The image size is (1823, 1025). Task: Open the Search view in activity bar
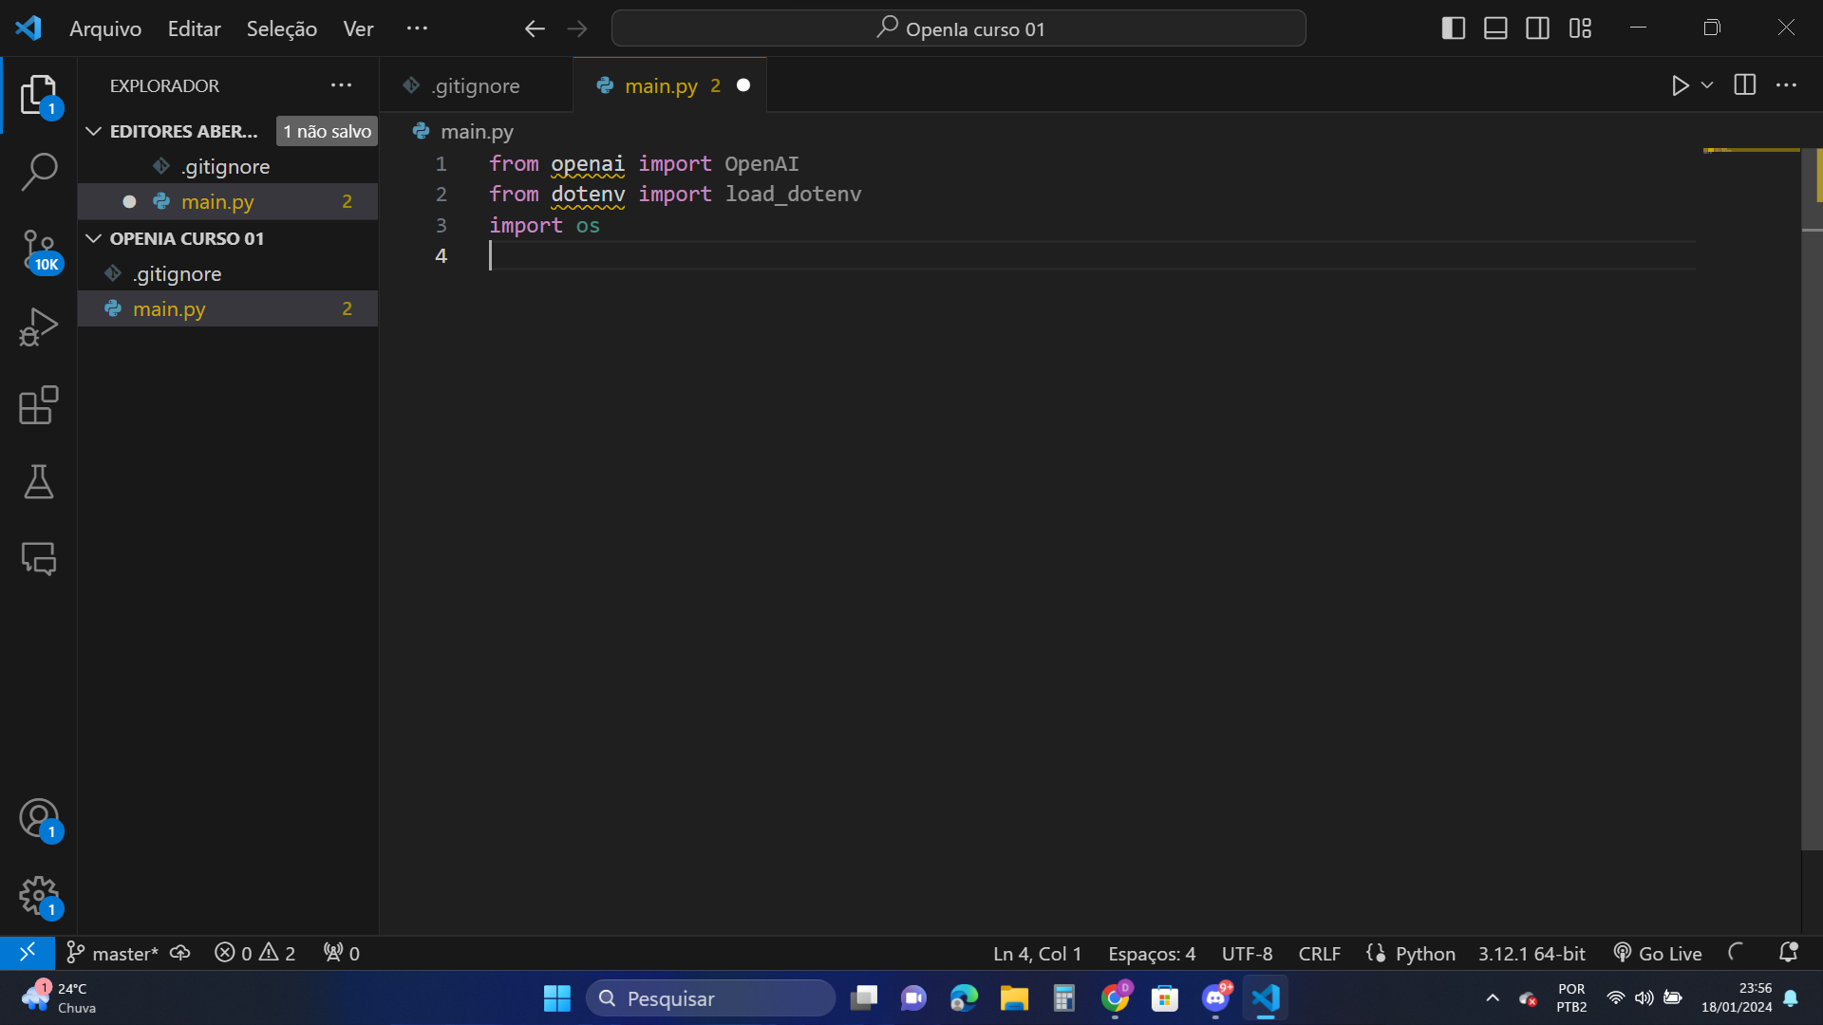(x=39, y=173)
